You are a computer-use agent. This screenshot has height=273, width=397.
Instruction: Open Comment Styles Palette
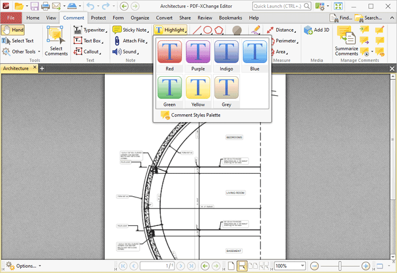tap(191, 115)
